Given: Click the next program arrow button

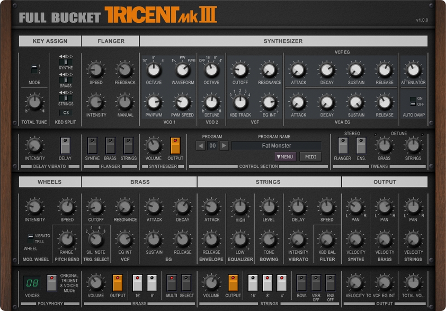Looking at the screenshot, I should point(224,146).
